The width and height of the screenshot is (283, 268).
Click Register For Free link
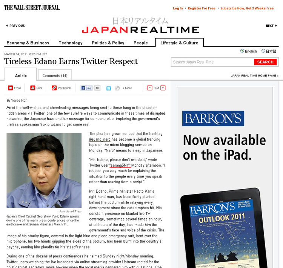coord(201,8)
